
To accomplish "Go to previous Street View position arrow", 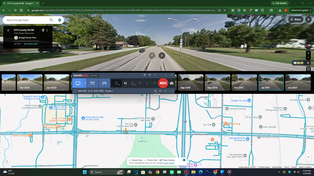I will [152, 55].
